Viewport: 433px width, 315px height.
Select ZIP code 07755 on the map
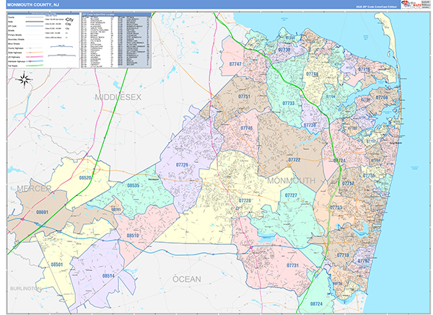click(369, 175)
